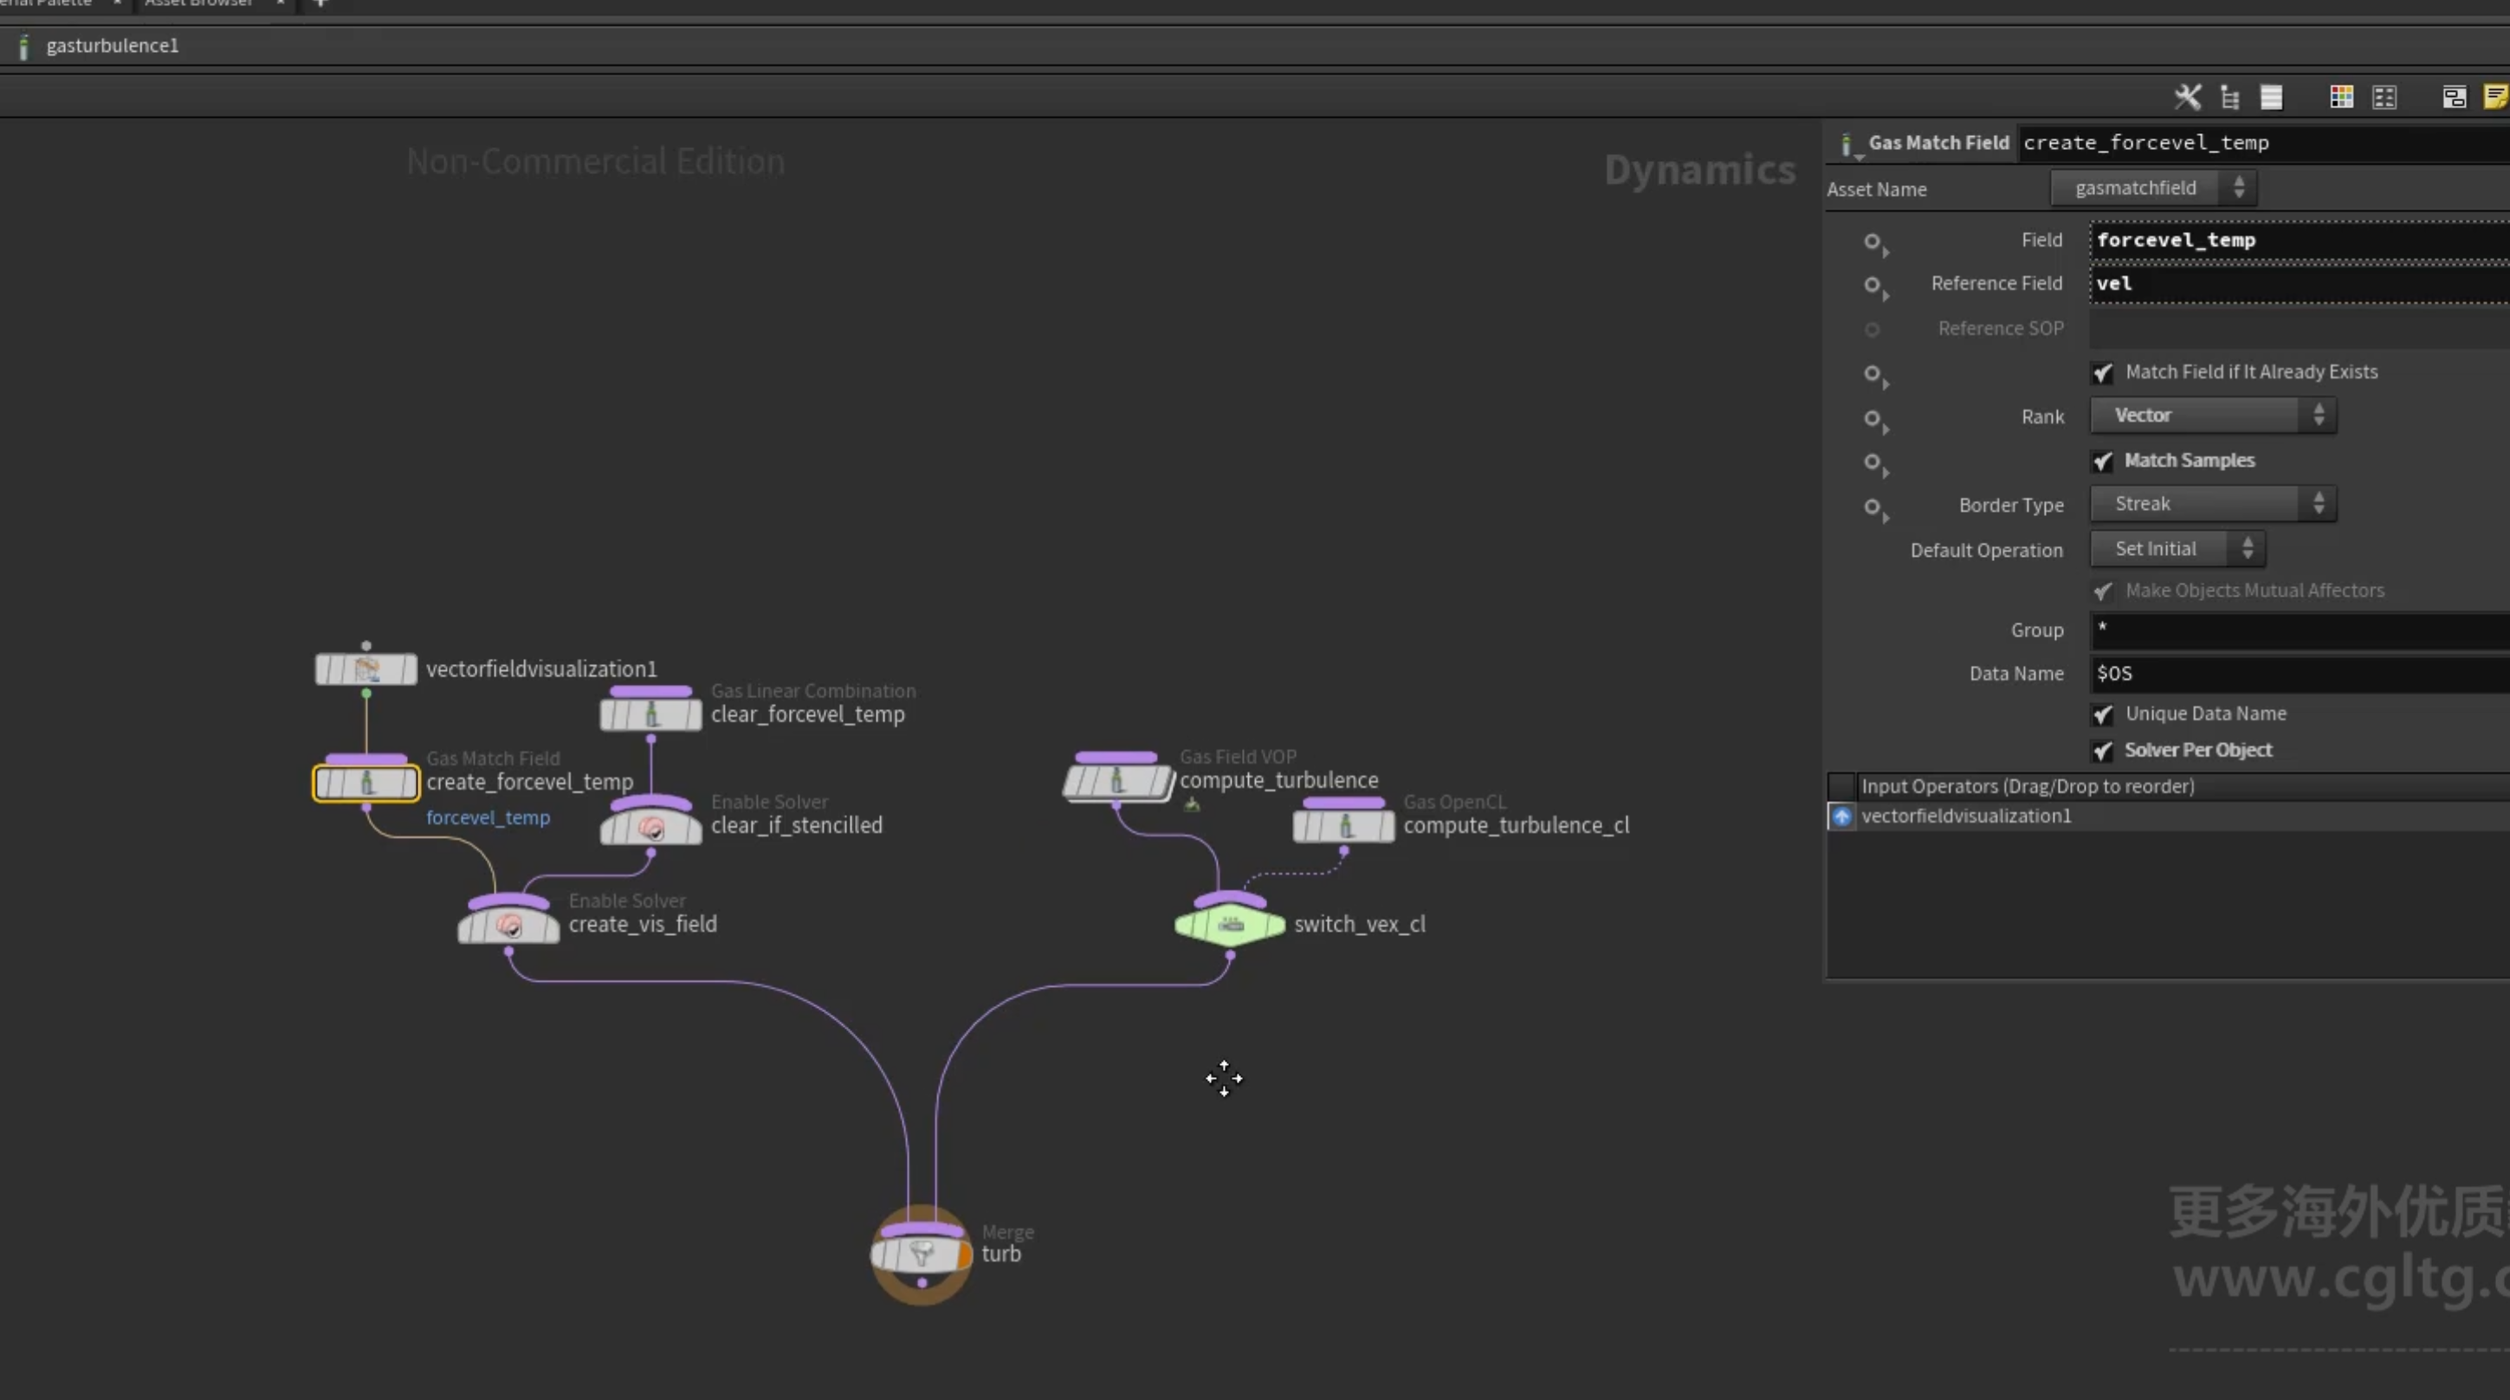Uncheck the Match Samples checkbox
The width and height of the screenshot is (2510, 1400).
coord(2103,461)
